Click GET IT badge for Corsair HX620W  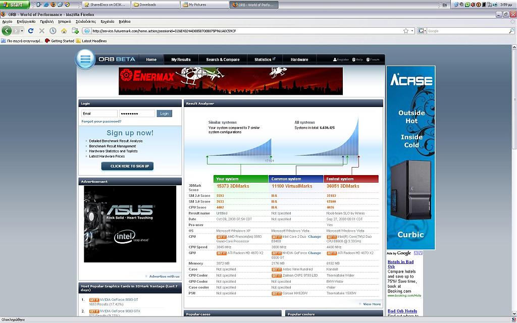276,293
